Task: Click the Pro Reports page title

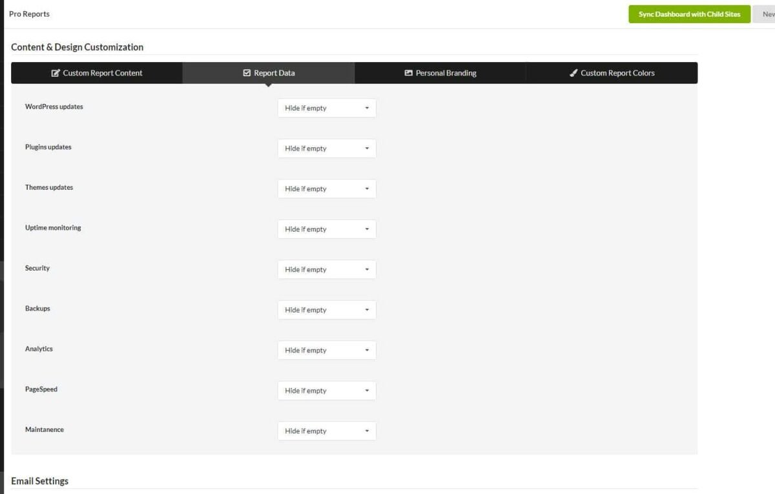Action: [x=29, y=14]
